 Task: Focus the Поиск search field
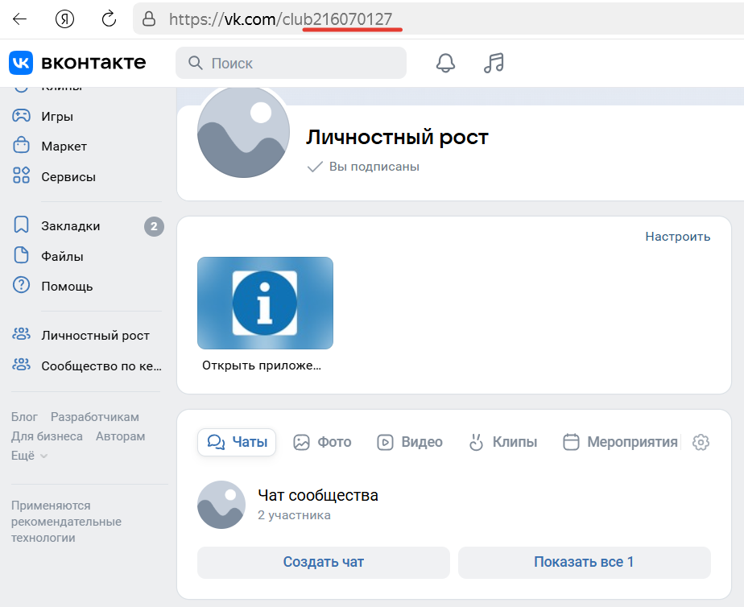291,63
